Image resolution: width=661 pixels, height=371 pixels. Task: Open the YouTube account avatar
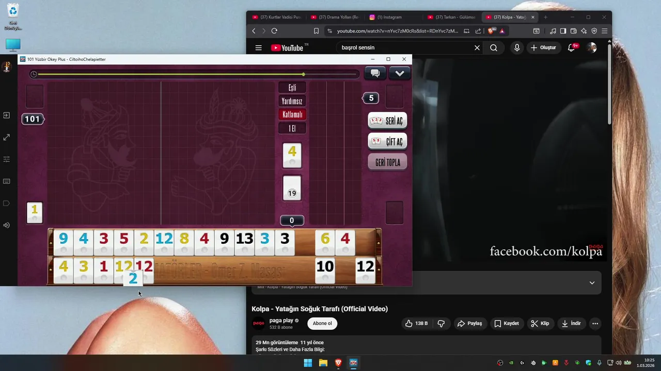pos(592,48)
